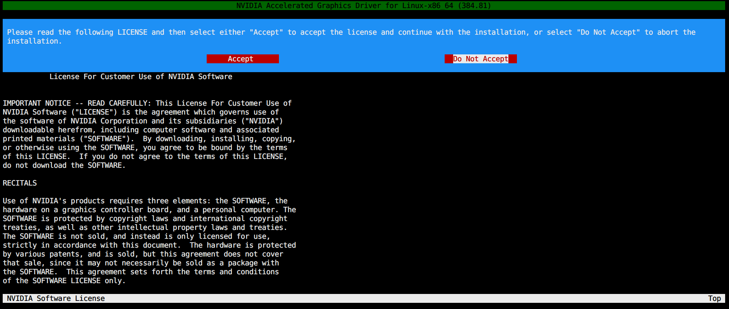
Task: Select the Accept button
Action: tap(243, 59)
